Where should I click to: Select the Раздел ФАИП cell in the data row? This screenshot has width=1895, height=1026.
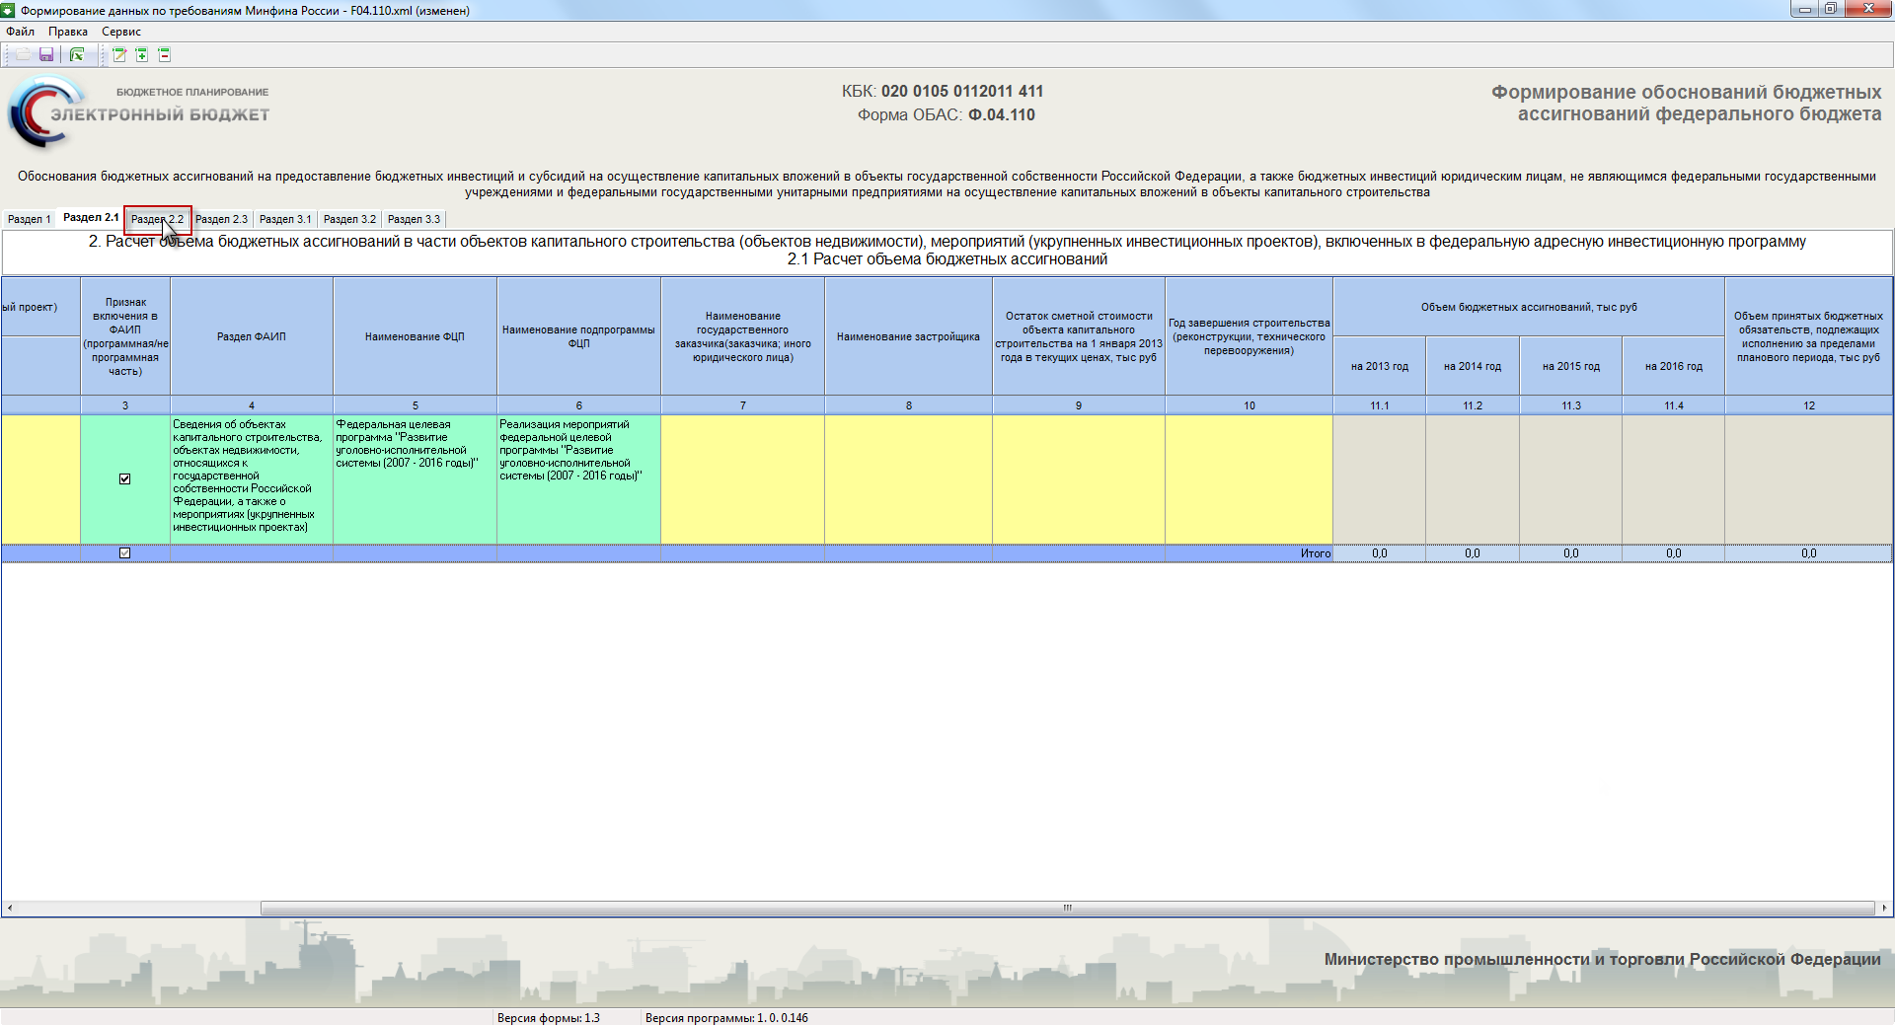point(252,478)
